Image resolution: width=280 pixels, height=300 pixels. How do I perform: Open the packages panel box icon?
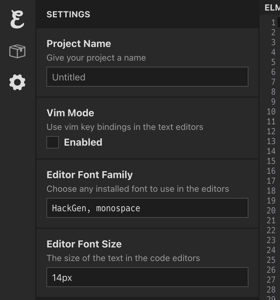coord(17,51)
